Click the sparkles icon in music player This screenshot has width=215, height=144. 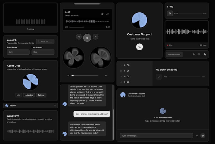[x=102, y=14]
